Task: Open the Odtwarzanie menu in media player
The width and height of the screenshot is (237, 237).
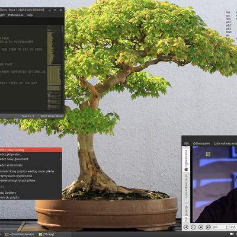Action: [x=201, y=143]
